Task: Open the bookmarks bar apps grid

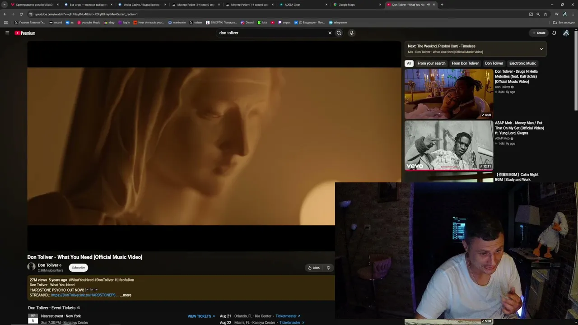Action: [x=5, y=23]
